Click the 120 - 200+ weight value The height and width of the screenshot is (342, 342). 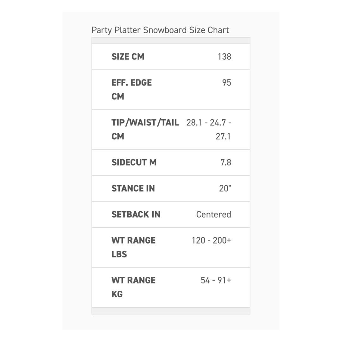click(x=211, y=240)
